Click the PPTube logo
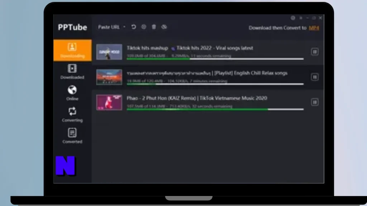This screenshot has height=206, width=367. coord(72,27)
